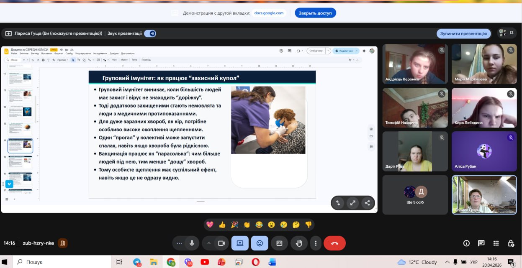
Task: Open the Слайд-шоу dropdown in Slides
Action: (x=329, y=51)
